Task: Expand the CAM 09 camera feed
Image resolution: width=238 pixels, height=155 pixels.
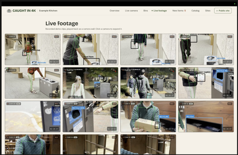Action: (x=33, y=116)
